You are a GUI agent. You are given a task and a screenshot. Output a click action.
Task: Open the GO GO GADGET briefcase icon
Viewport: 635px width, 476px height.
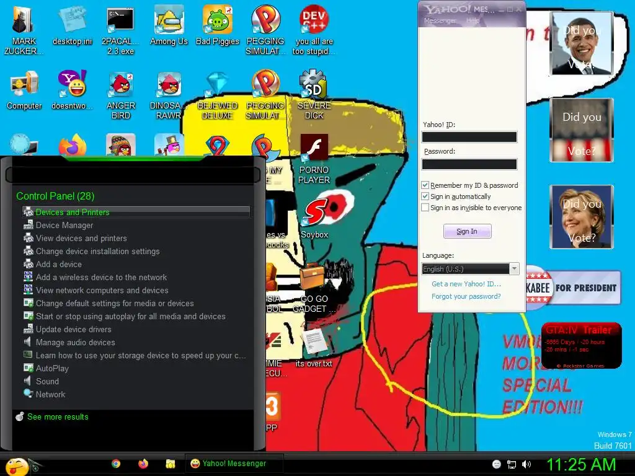click(x=314, y=288)
